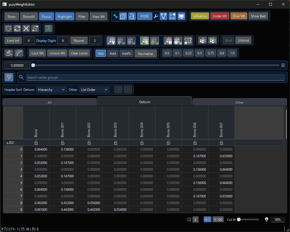
Task: Open the Other sort List Order dropdown
Action: click(x=94, y=90)
